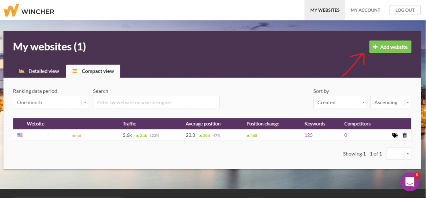Image resolution: width=426 pixels, height=198 pixels.
Task: Click the Average position column header
Action: click(x=203, y=124)
